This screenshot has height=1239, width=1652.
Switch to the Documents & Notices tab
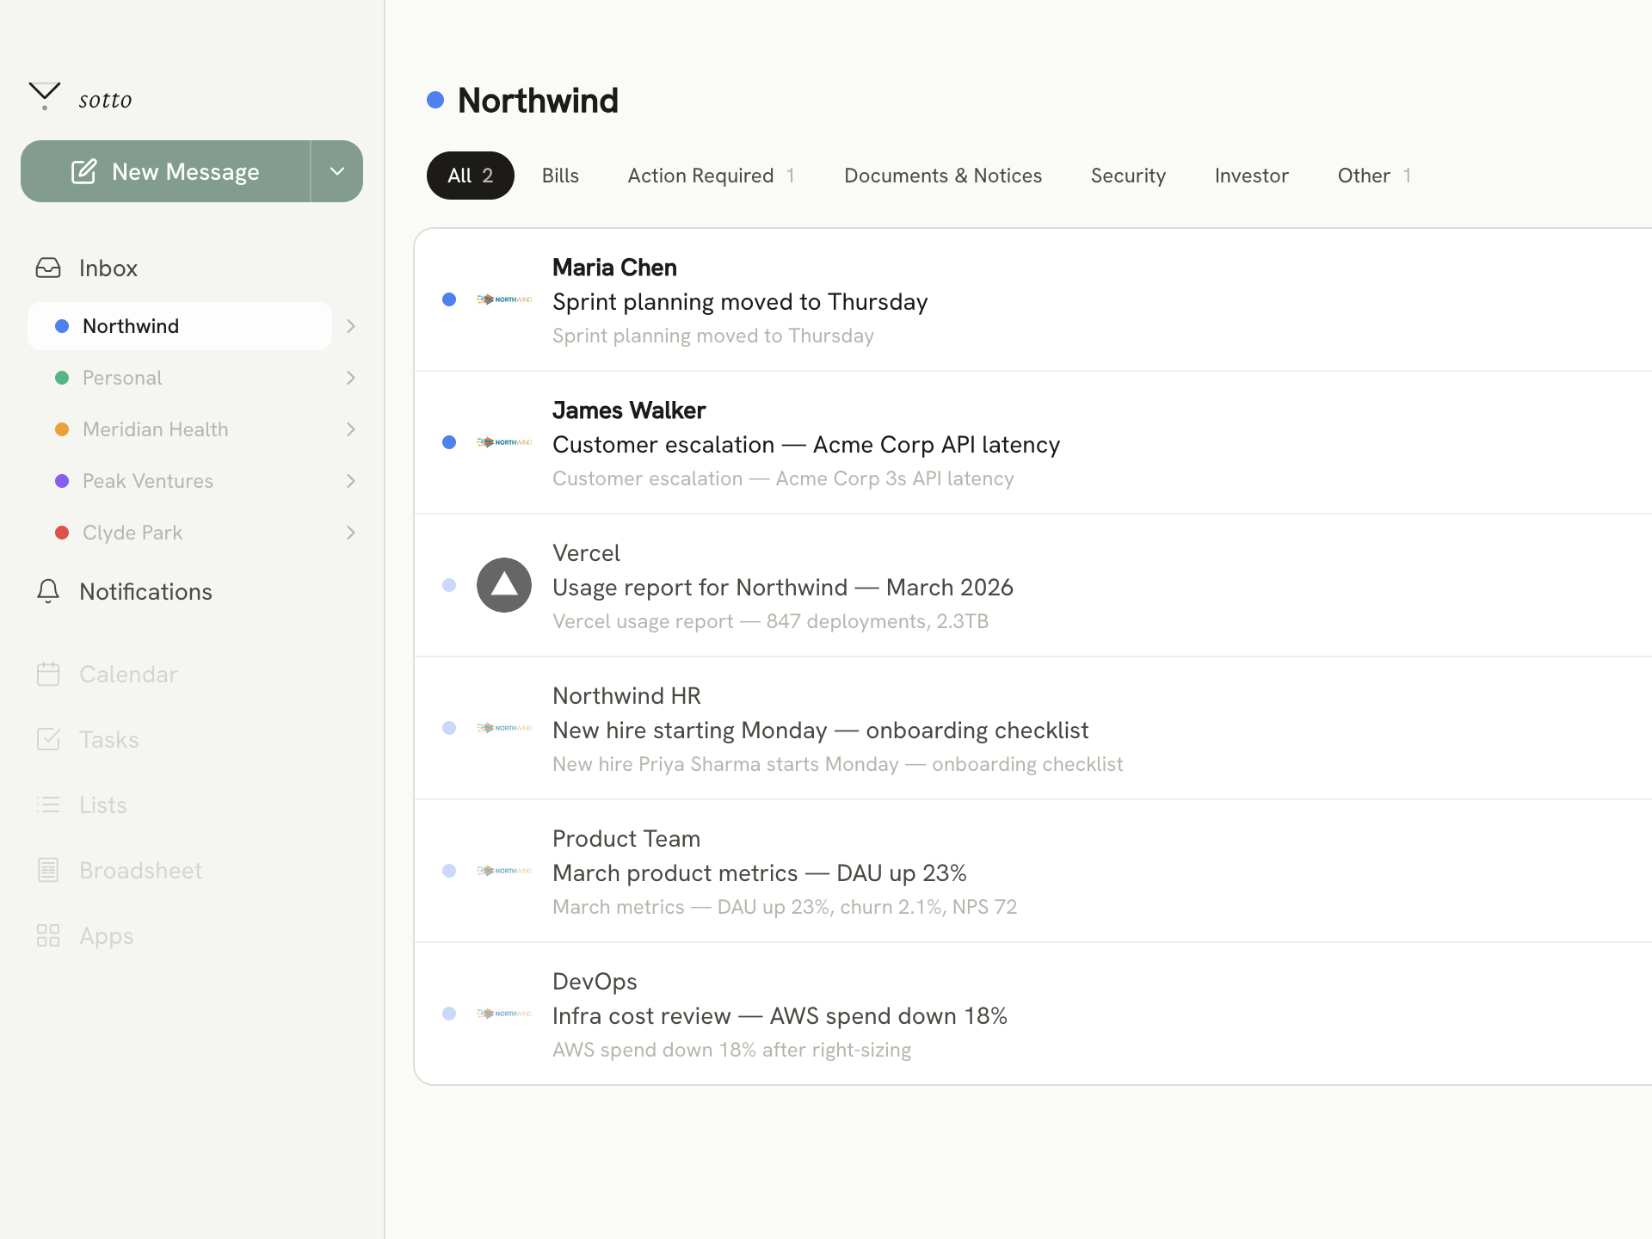point(943,175)
